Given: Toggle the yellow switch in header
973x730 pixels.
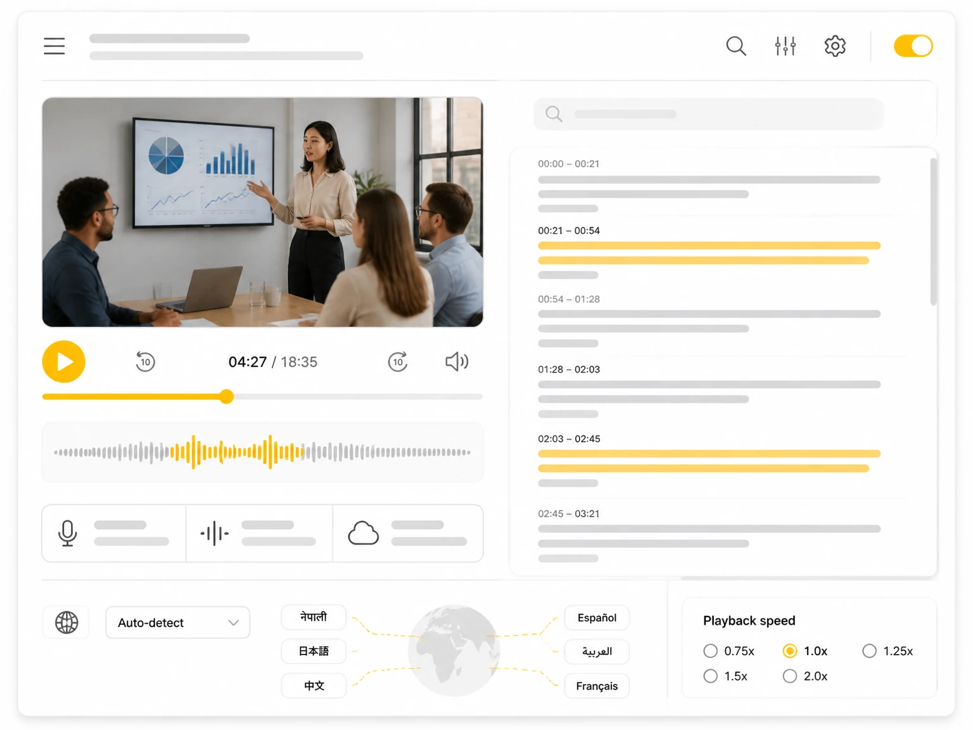Looking at the screenshot, I should pos(913,46).
